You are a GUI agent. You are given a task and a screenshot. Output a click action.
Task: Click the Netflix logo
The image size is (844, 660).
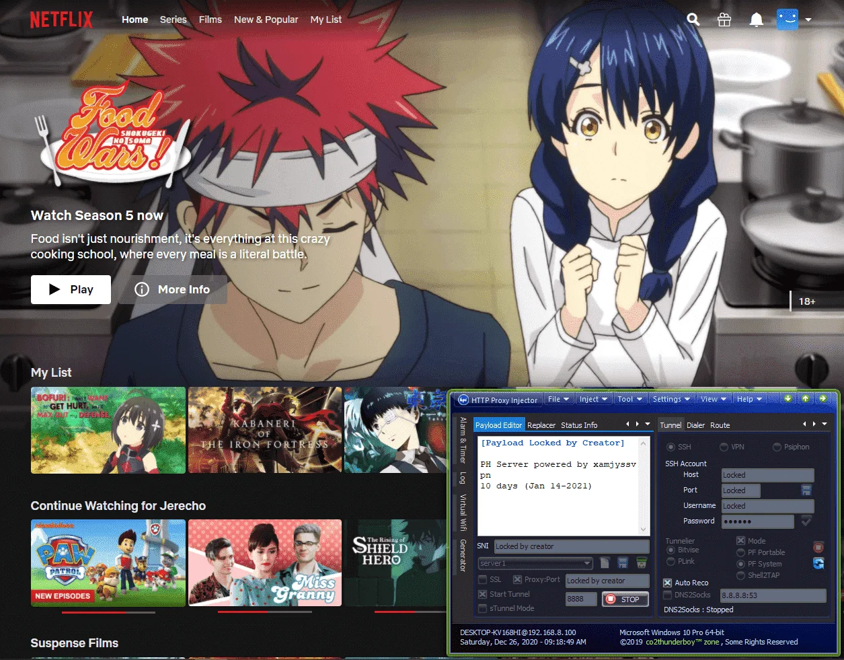pyautogui.click(x=61, y=20)
